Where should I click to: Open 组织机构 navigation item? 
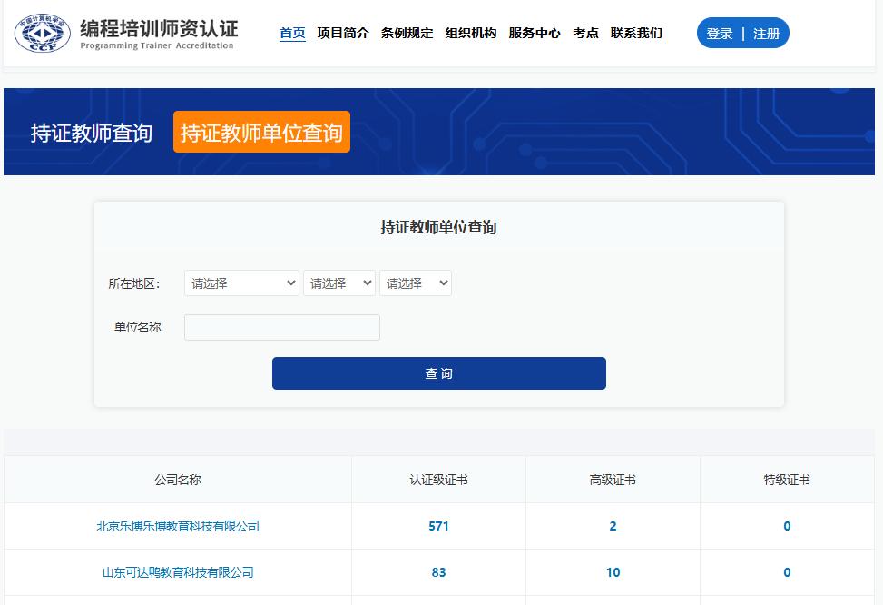pyautogui.click(x=471, y=34)
